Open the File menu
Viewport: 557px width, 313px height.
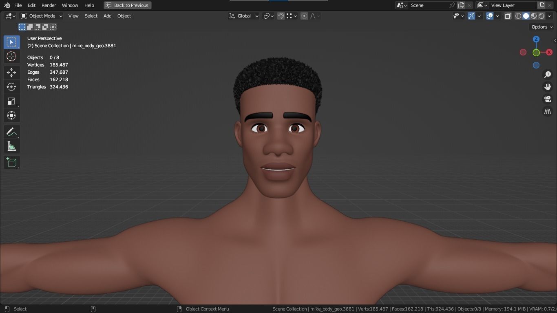click(x=18, y=5)
